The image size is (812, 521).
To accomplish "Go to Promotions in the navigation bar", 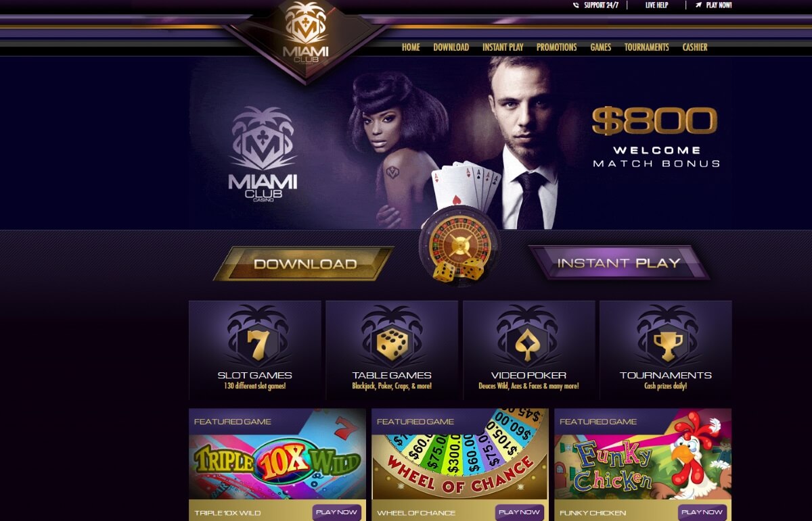I will [556, 47].
